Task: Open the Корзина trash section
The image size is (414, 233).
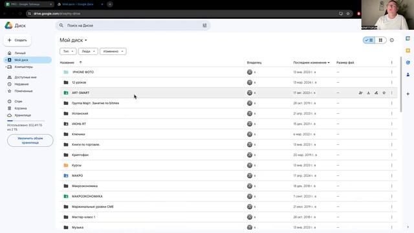Action: 20,108
